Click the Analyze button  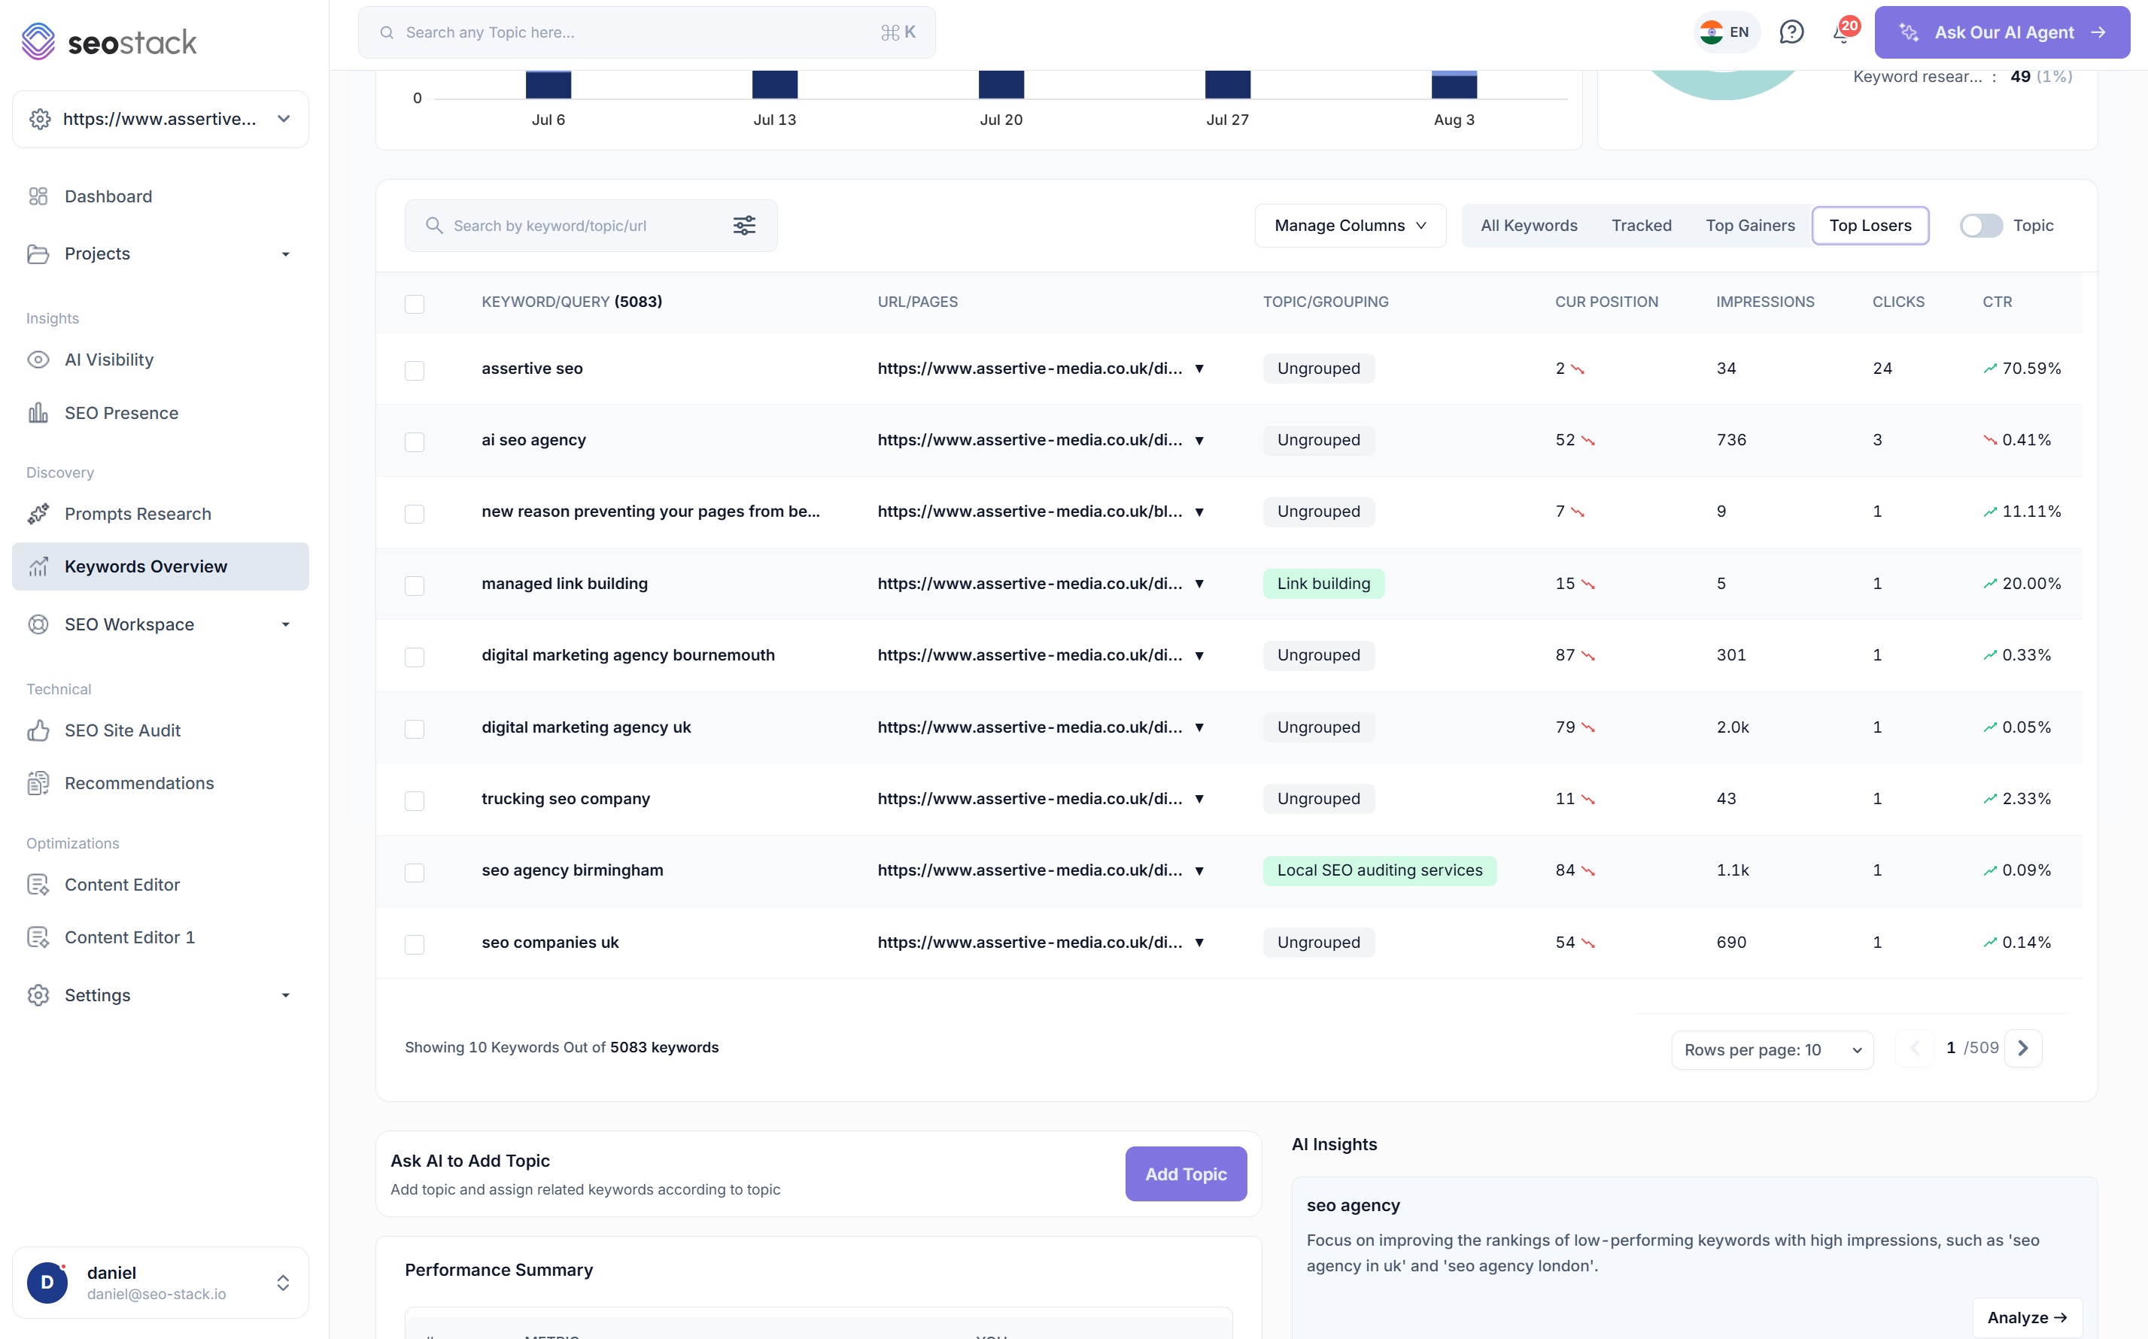2027,1318
